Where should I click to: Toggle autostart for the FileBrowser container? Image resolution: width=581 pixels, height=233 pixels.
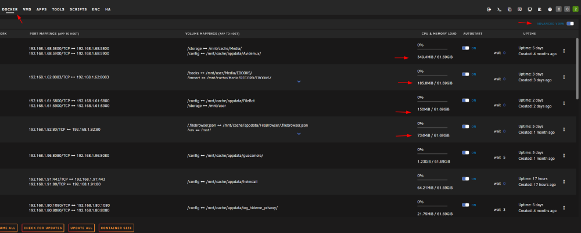tap(465, 126)
